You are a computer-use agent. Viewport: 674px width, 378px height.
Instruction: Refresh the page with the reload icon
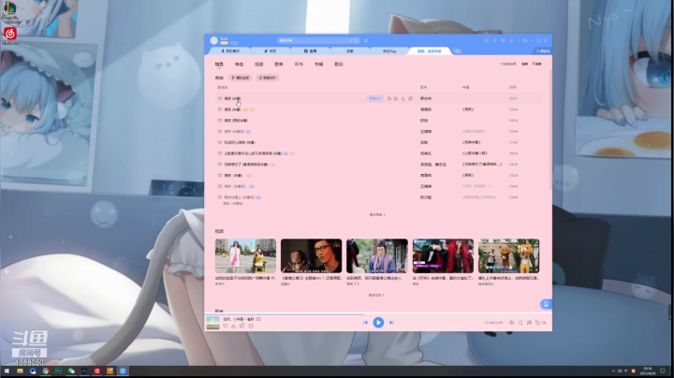tap(270, 40)
